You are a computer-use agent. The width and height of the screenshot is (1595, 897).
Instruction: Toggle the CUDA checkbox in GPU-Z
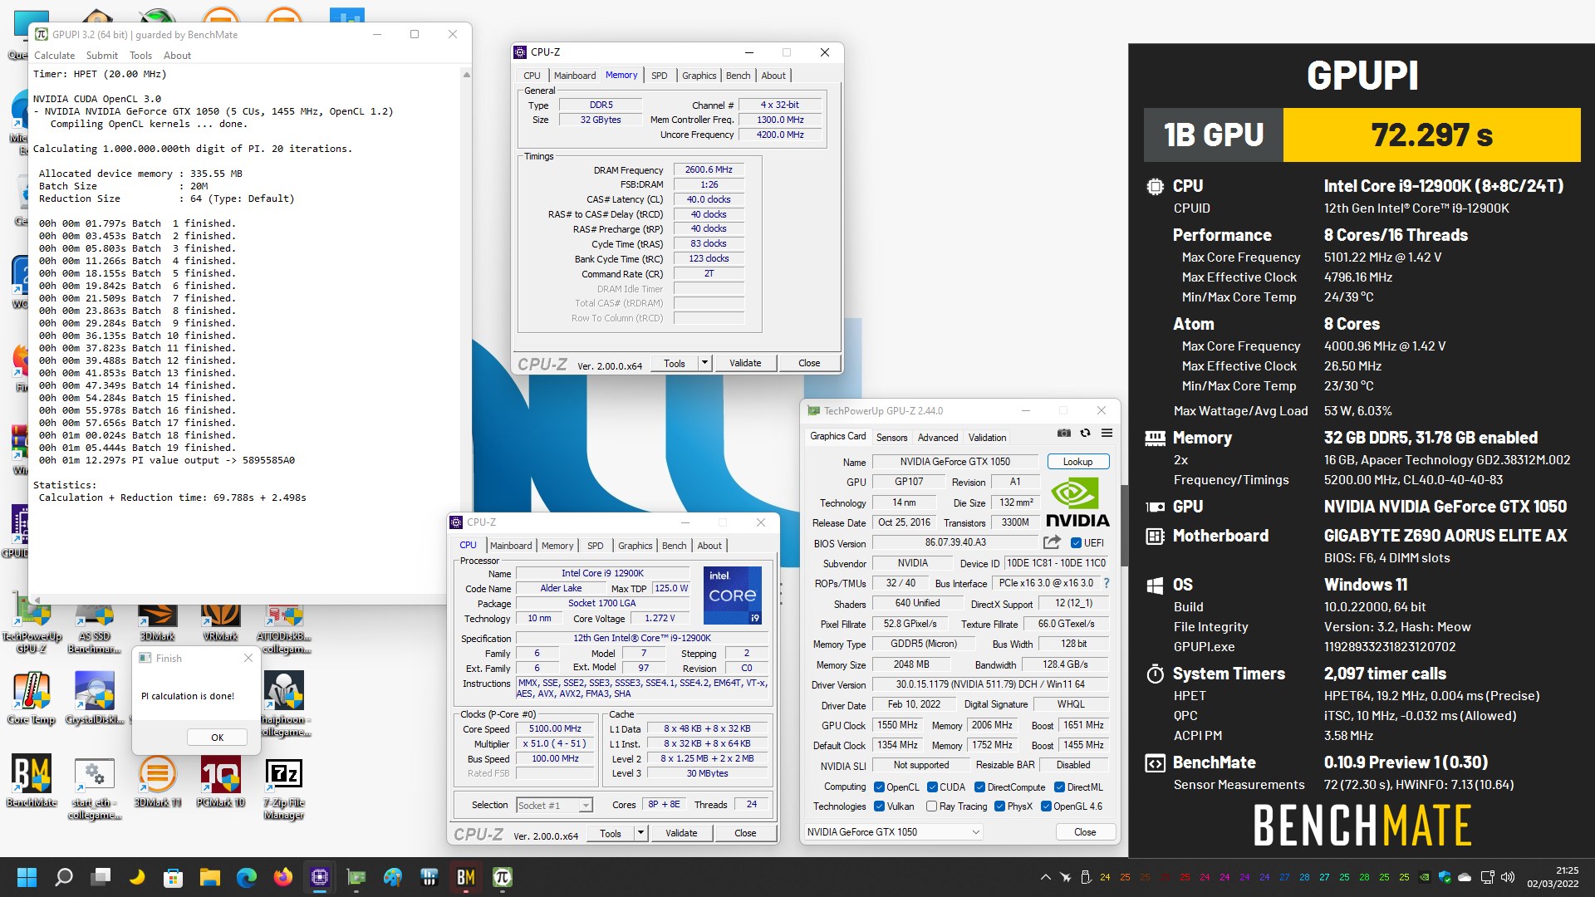point(932,787)
